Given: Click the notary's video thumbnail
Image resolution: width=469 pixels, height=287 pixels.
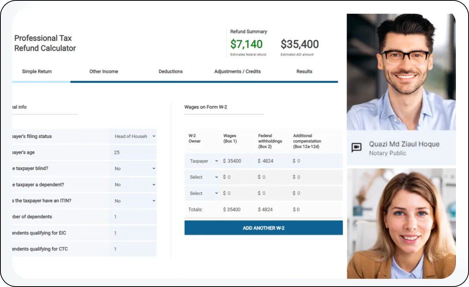Looking at the screenshot, I should pyautogui.click(x=401, y=72).
